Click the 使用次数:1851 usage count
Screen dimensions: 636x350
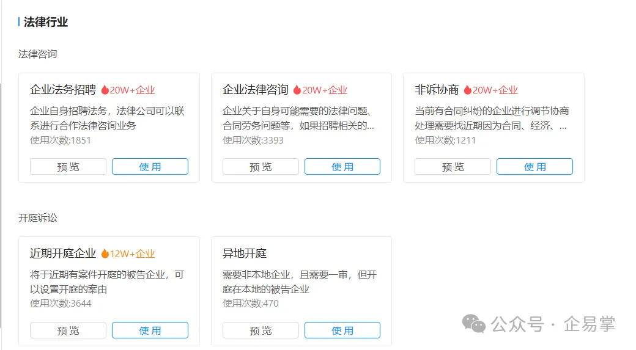tap(61, 140)
